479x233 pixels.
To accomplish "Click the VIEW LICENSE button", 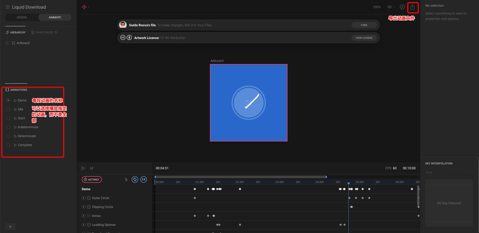I will pyautogui.click(x=364, y=38).
